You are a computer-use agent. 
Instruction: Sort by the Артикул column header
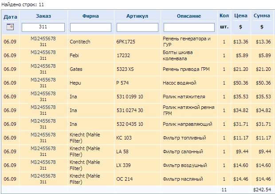[137, 16]
